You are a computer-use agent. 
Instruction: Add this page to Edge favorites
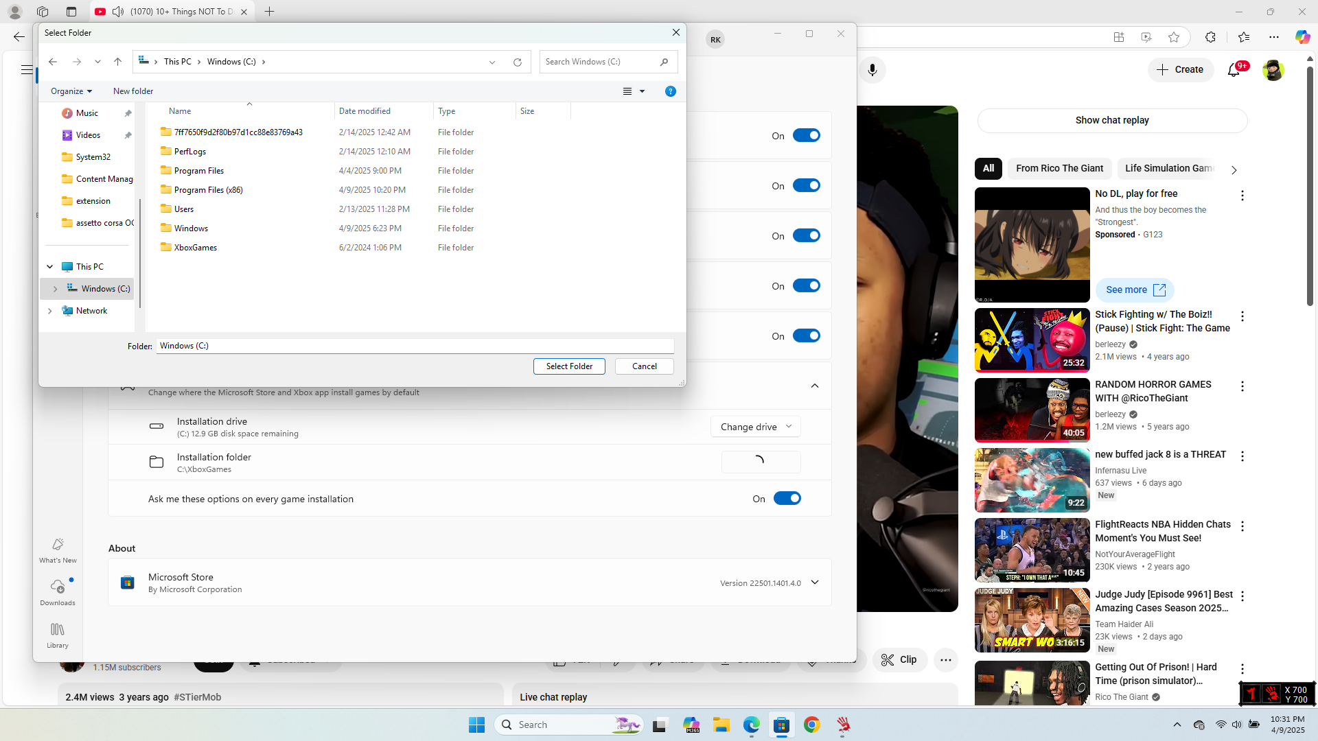coord(1174,37)
